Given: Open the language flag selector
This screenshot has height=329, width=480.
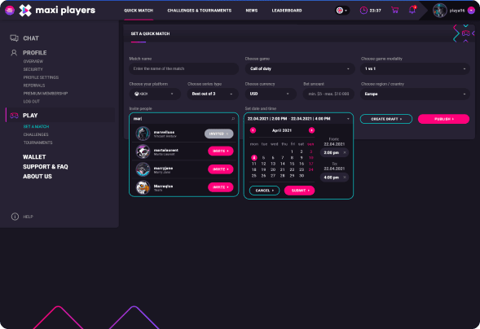Looking at the screenshot, I should [x=342, y=11].
